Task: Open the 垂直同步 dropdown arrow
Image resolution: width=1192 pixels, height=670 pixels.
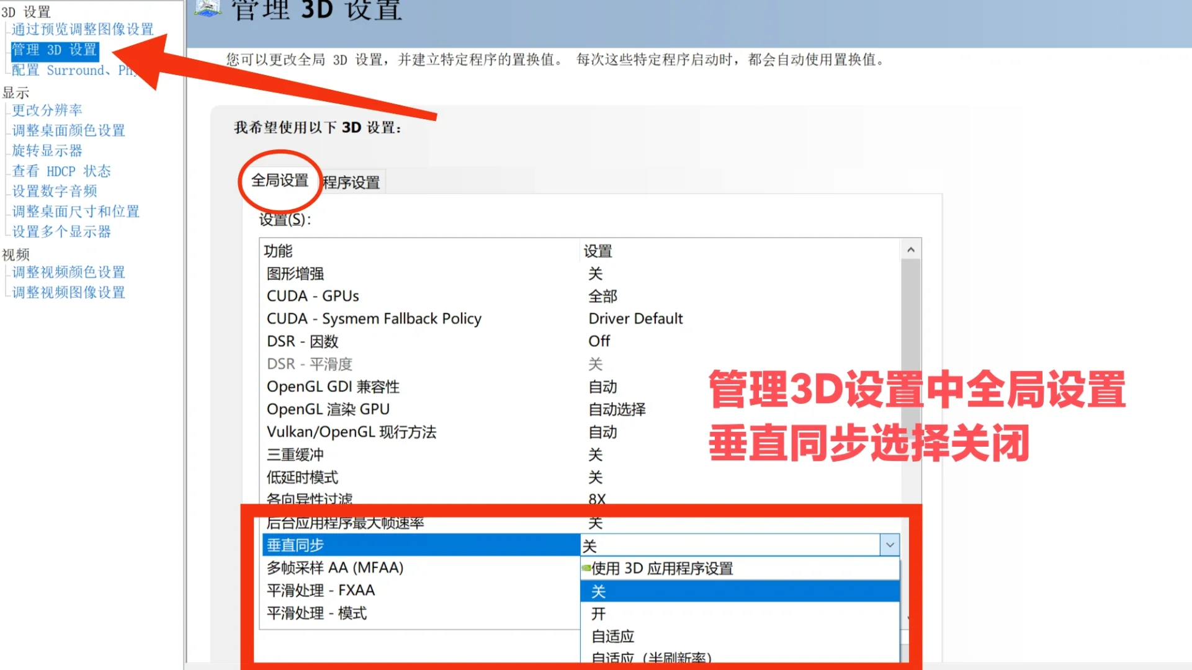Action: tap(889, 545)
